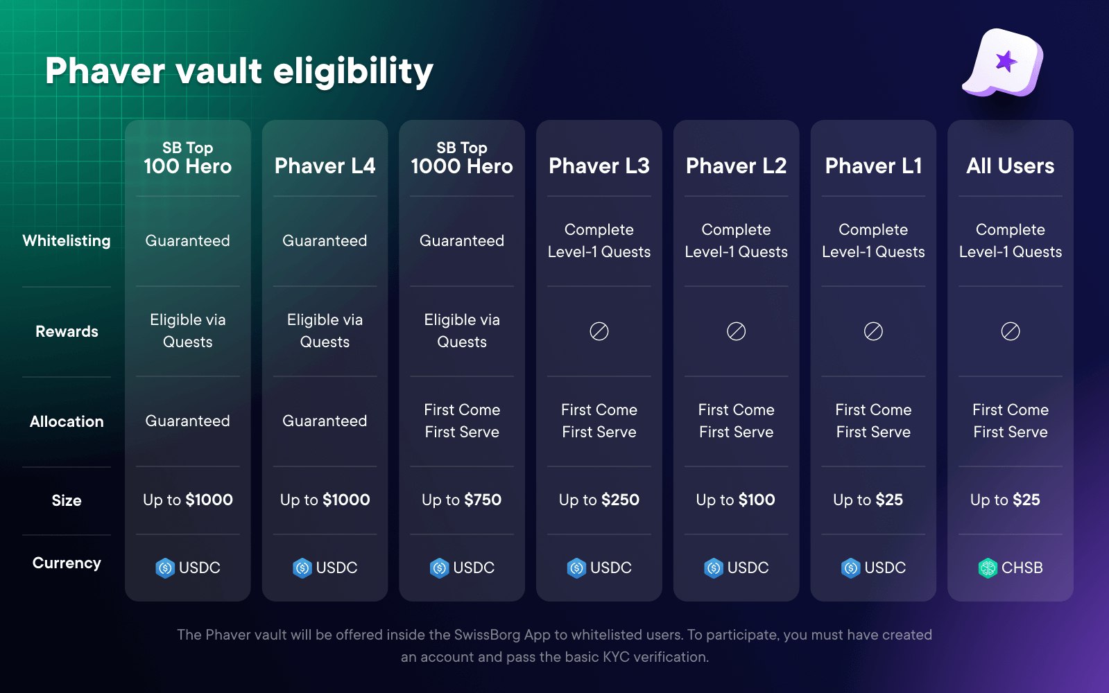Click the no-rewards symbol under Phaver L3

pos(599,331)
